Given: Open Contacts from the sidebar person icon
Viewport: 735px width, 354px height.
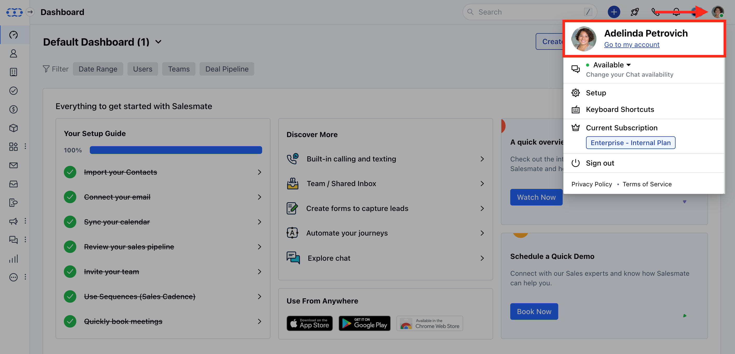Looking at the screenshot, I should (13, 54).
